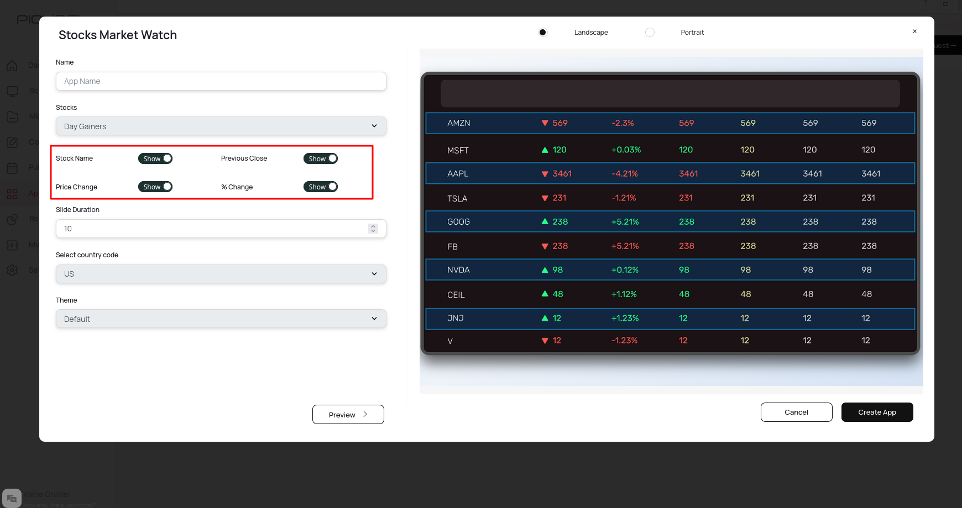Screen dimensions: 962x508
Task: Click the Compose pencil icon in sidebar
Action: (x=12, y=141)
